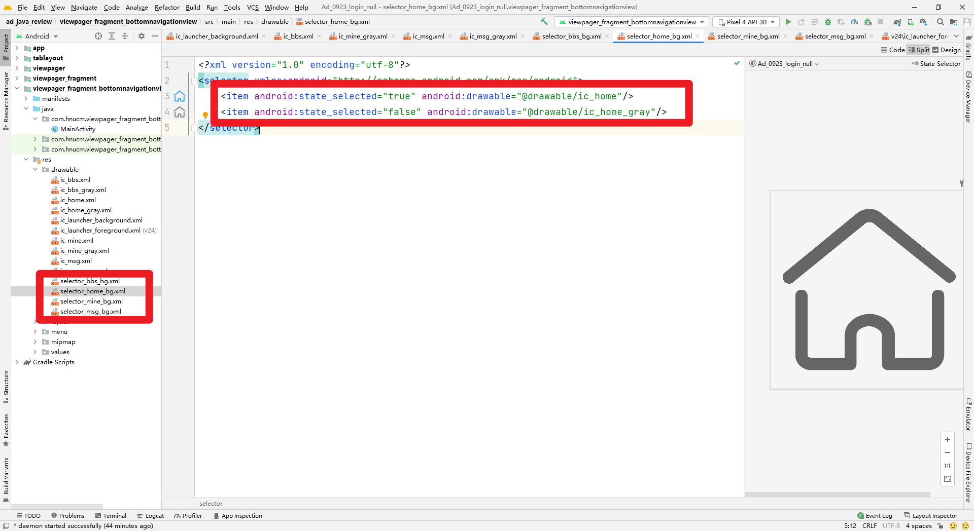
Task: Open the Build menu
Action: (193, 7)
